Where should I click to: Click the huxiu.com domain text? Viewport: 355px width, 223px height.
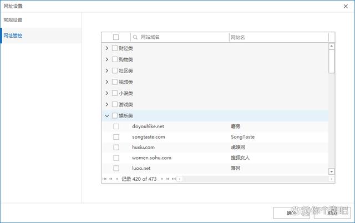point(143,148)
